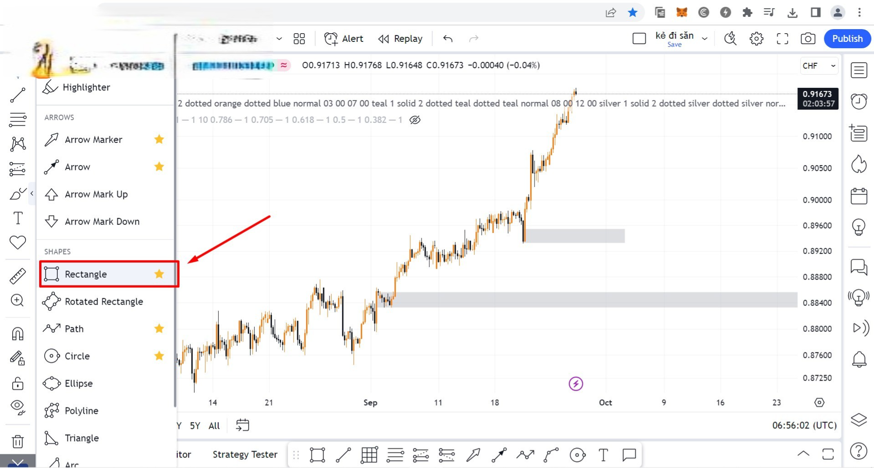Viewport: 874px width, 468px height.
Task: Click the Publish button
Action: (x=847, y=39)
